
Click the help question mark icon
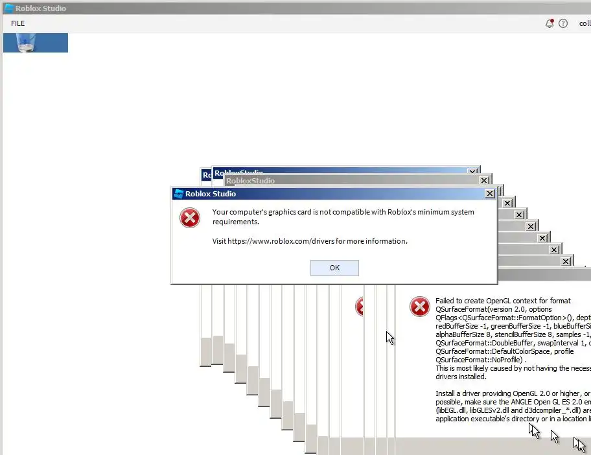click(x=562, y=23)
